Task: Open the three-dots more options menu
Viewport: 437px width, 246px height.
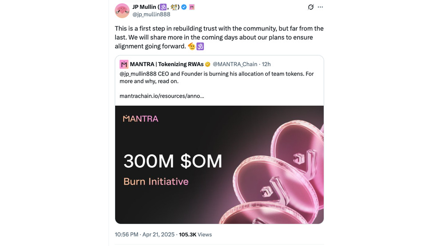Action: [x=321, y=7]
